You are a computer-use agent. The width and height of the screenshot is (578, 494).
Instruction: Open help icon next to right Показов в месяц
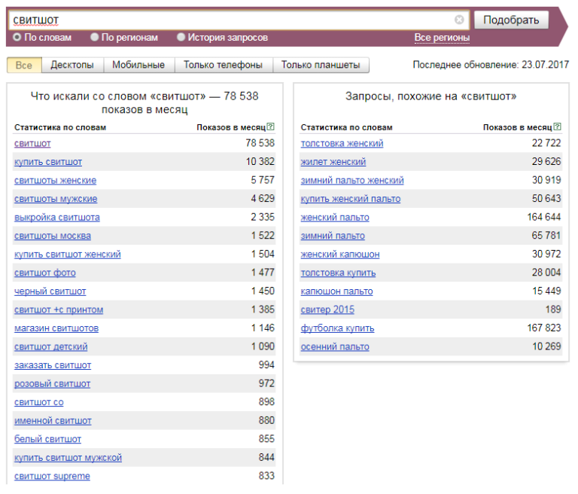(558, 127)
